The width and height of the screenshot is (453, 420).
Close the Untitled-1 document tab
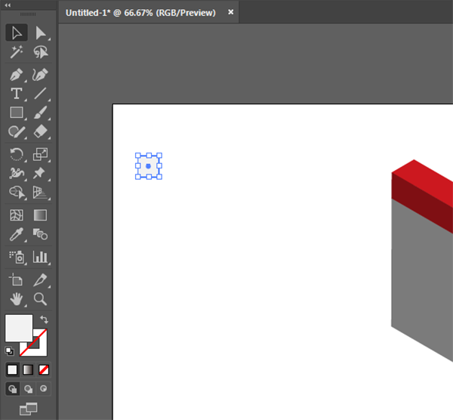[x=231, y=12]
